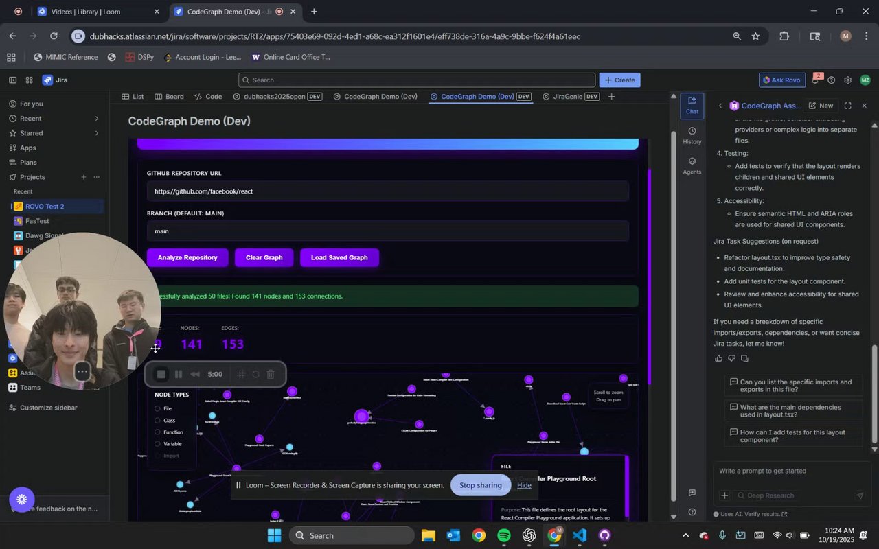Viewport: 879px width, 549px height.
Task: Send the Rovo prompt with the arrow icon
Action: 859,495
